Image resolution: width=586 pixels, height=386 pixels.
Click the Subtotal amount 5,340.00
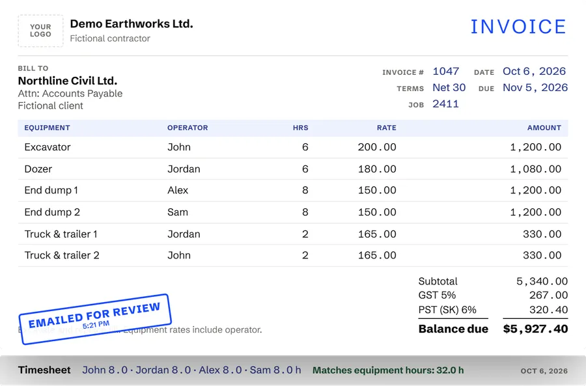[x=542, y=281]
